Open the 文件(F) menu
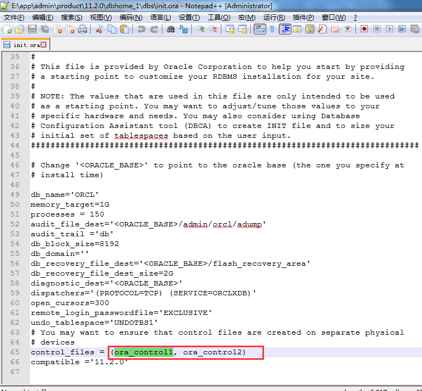 [x=14, y=17]
